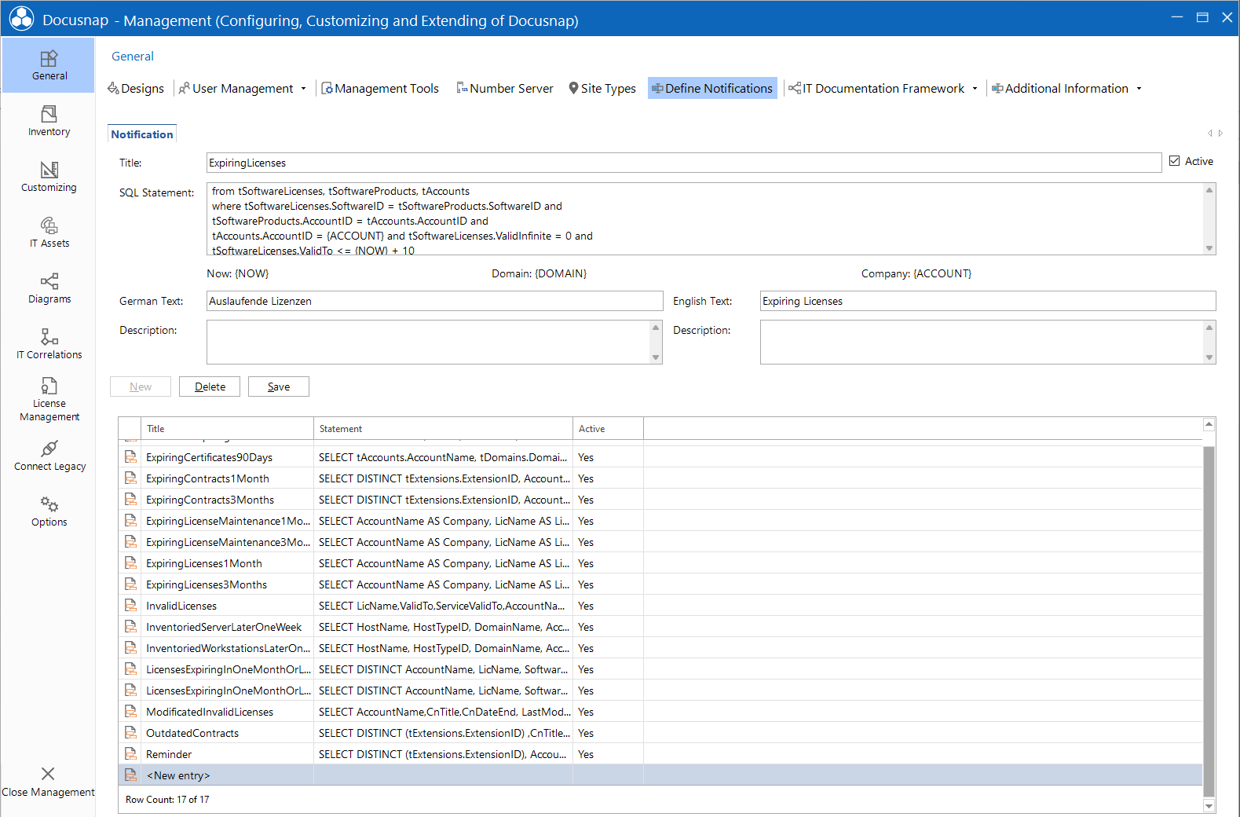The height and width of the screenshot is (817, 1240).
Task: Click inside the SQL Statement box
Action: click(704, 219)
